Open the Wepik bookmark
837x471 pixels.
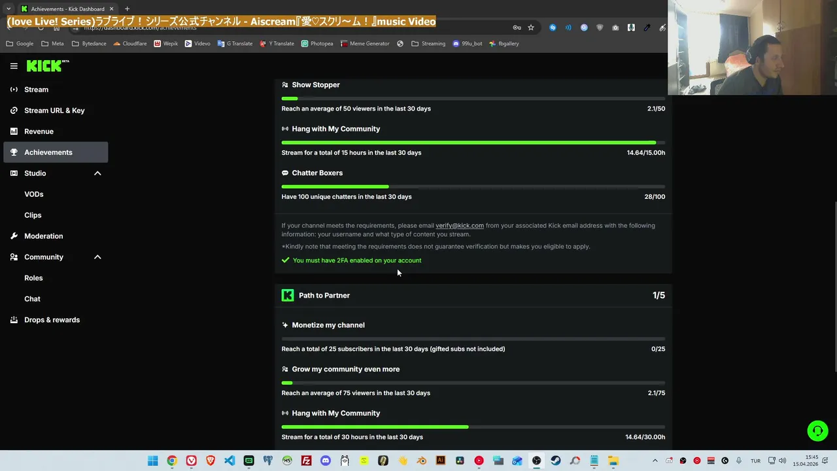[x=165, y=44]
